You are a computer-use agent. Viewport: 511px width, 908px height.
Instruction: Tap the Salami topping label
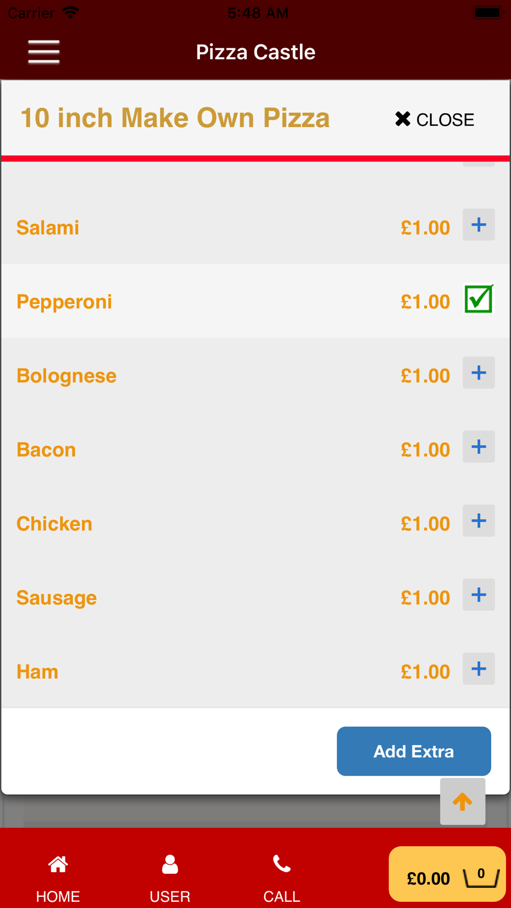[48, 228]
